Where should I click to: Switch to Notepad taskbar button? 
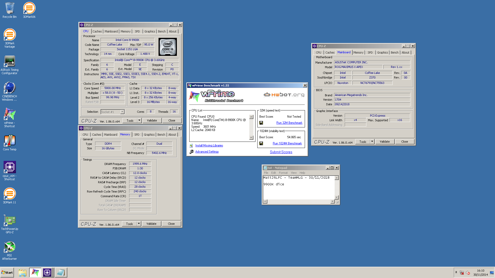(x=61, y=273)
